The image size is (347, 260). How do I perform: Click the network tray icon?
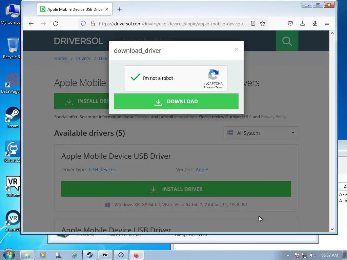pos(305,255)
